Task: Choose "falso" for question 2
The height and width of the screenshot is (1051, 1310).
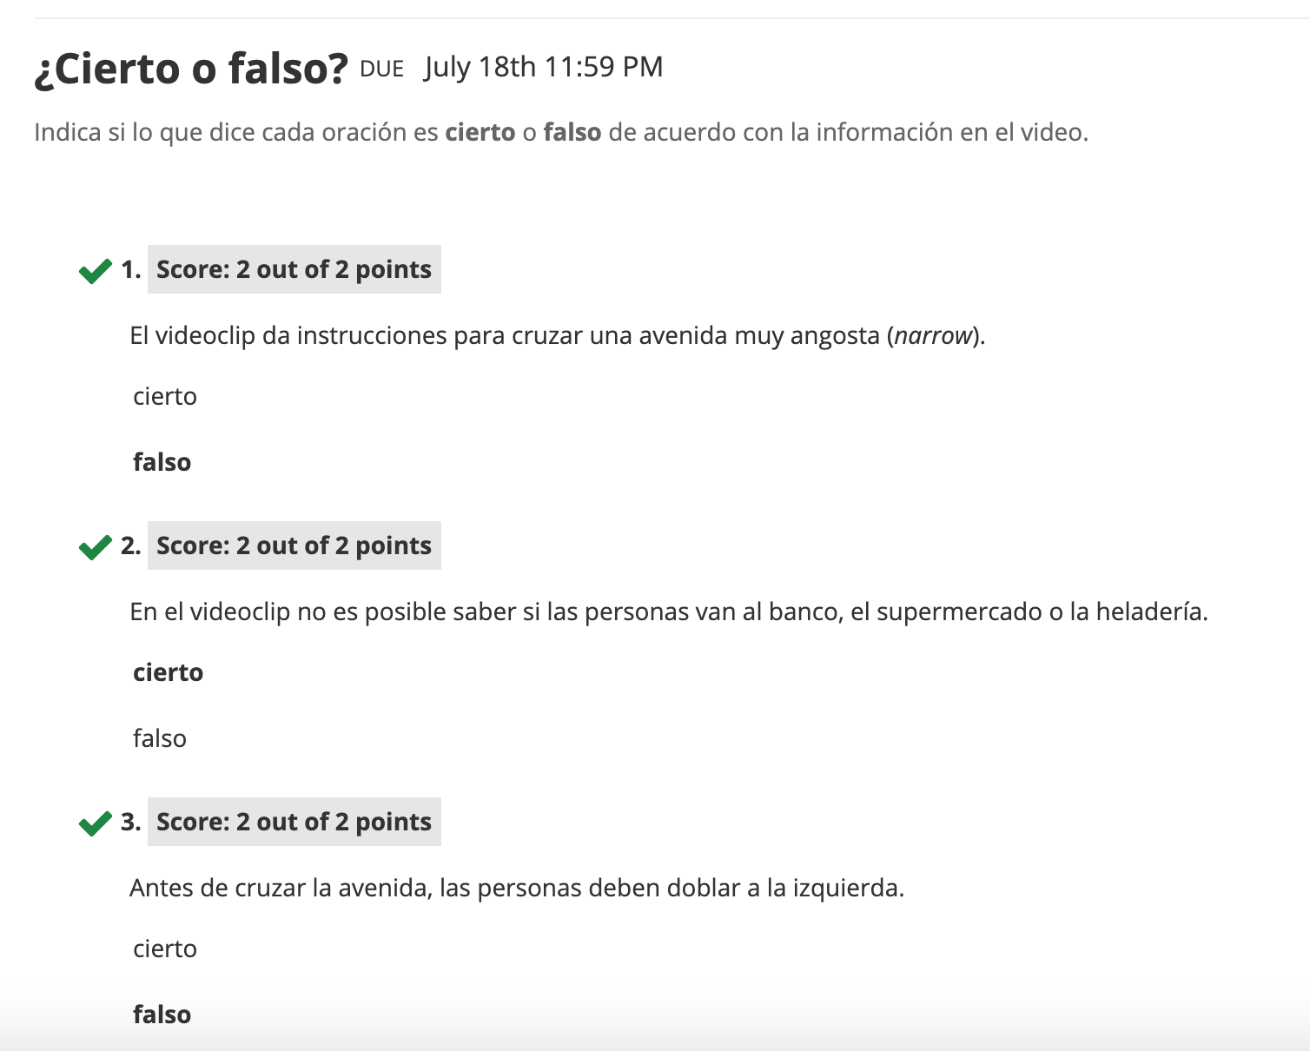Action: pos(160,739)
